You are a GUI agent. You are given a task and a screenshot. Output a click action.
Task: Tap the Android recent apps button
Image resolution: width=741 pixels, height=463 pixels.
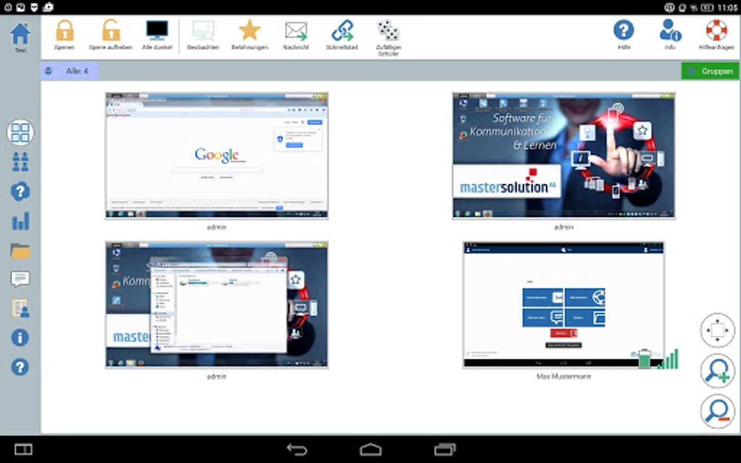[x=445, y=450]
